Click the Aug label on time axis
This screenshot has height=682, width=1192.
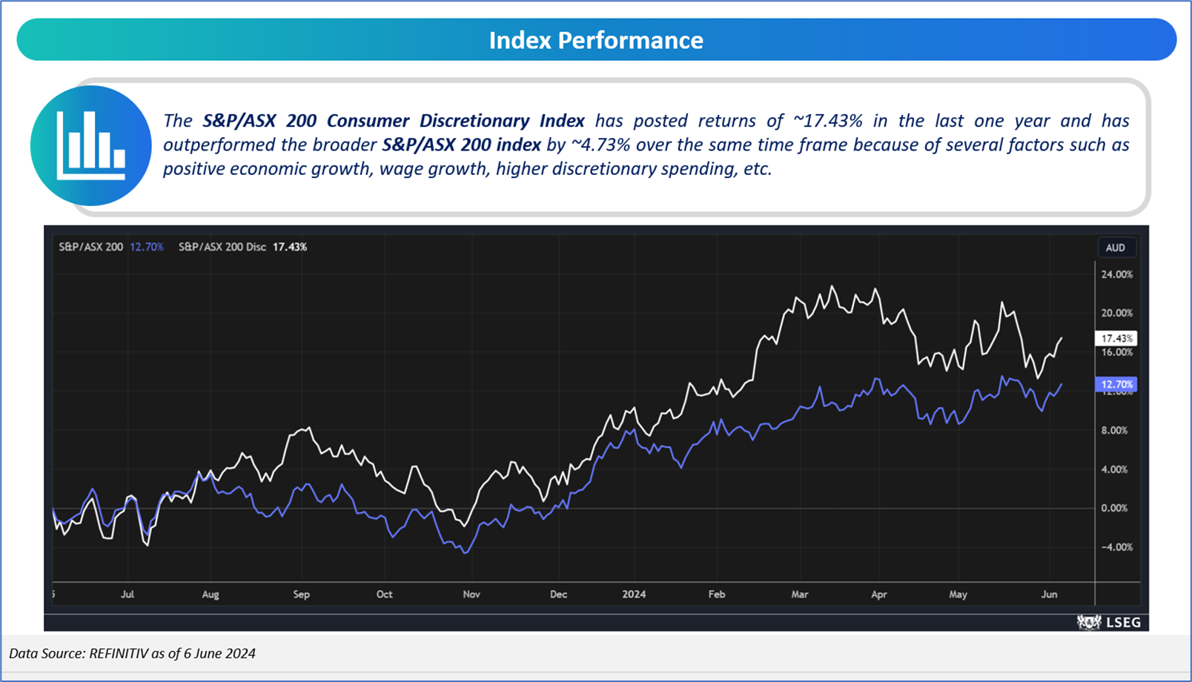click(x=211, y=595)
